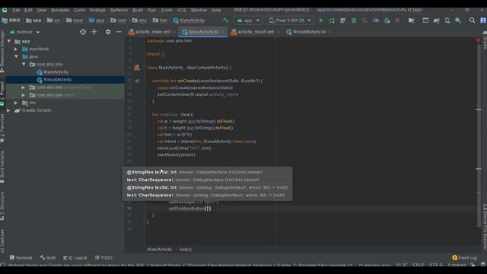Click Sync Project with Gradle Files icon
Viewport: 487px width, 274px height.
coord(436,21)
